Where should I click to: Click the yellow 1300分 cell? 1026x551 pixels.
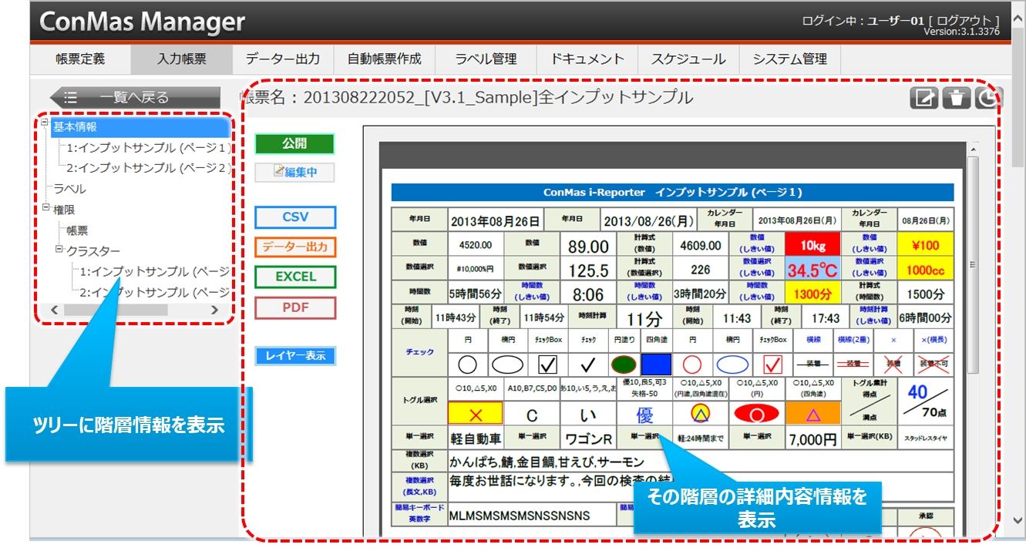tap(812, 294)
